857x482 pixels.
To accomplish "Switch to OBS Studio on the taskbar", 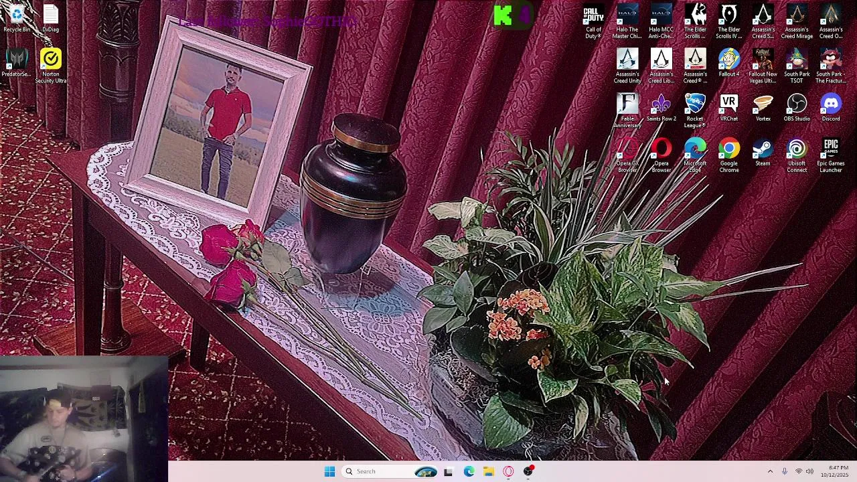I will point(528,471).
